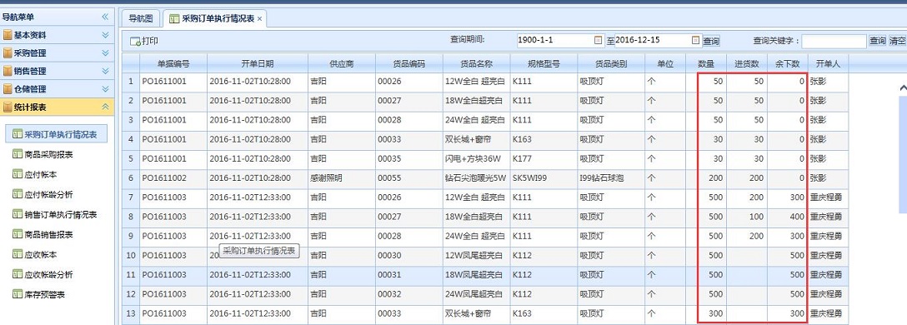Open end date calendar picker
907x325 pixels.
[696, 41]
